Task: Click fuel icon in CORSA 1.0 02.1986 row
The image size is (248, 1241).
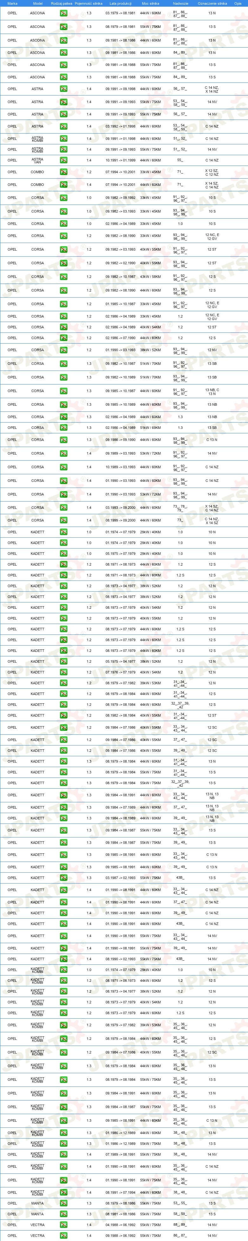Action: (x=63, y=224)
